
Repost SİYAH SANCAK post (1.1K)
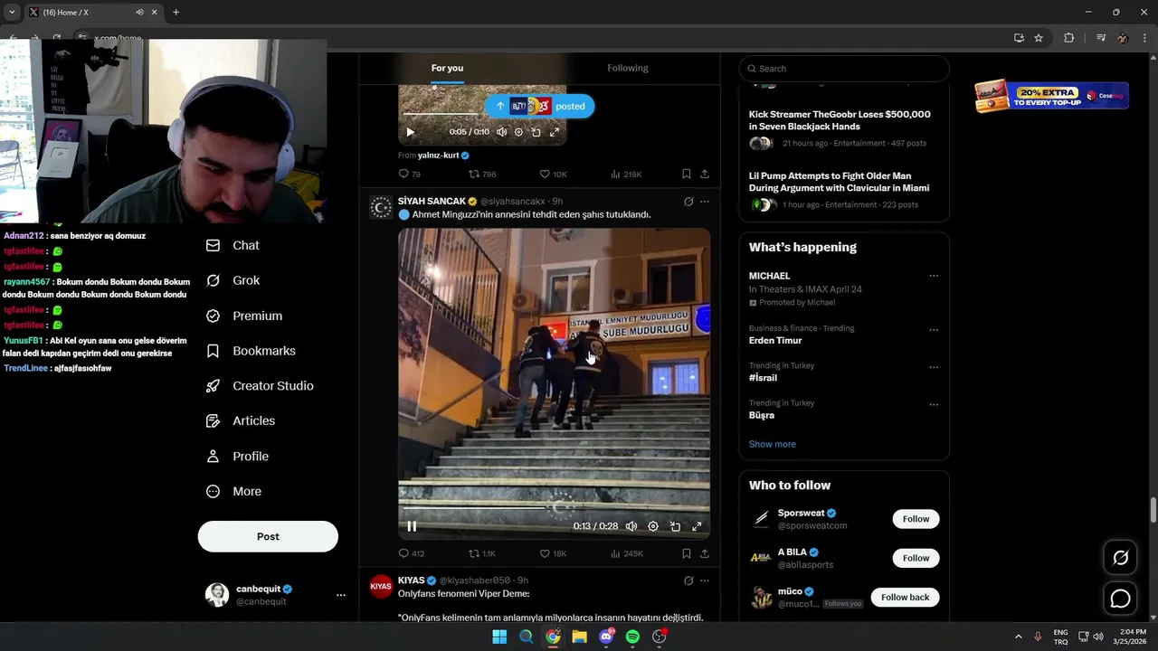(x=482, y=553)
